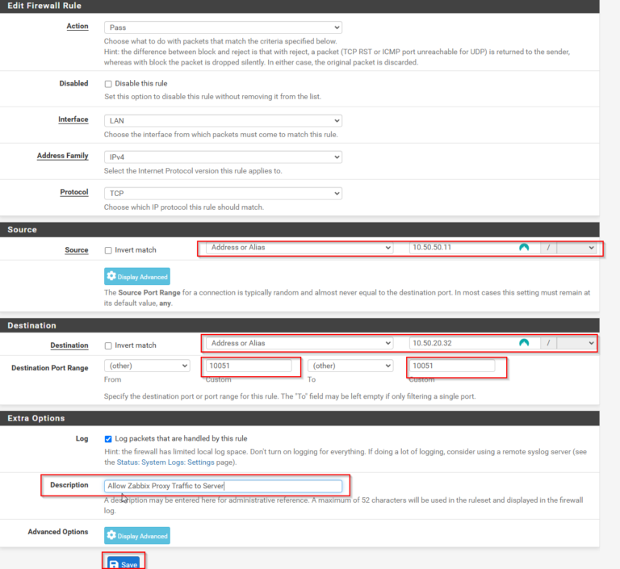620x569 pixels.
Task: Expand the Address Family IPv4 dropdown
Action: (223, 157)
